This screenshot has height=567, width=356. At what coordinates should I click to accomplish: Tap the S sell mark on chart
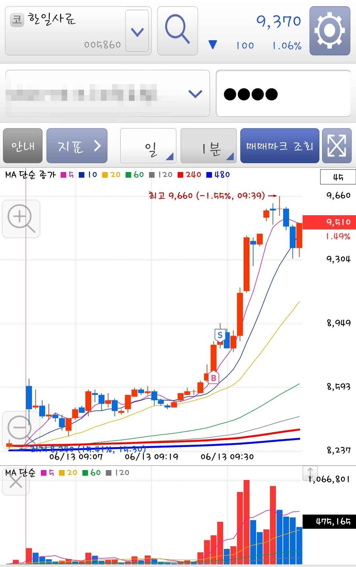point(220,336)
